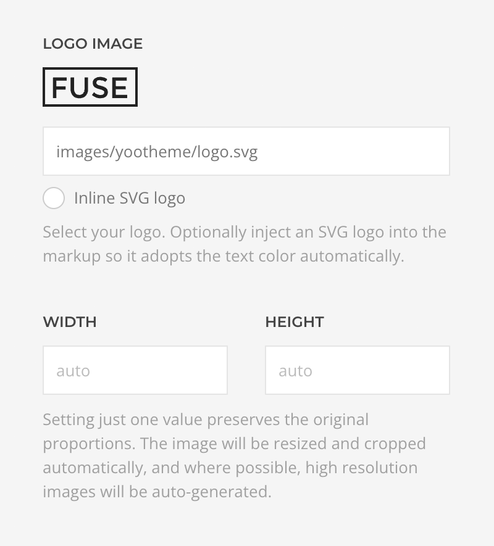Focus the logo image path field

pyautogui.click(x=246, y=151)
